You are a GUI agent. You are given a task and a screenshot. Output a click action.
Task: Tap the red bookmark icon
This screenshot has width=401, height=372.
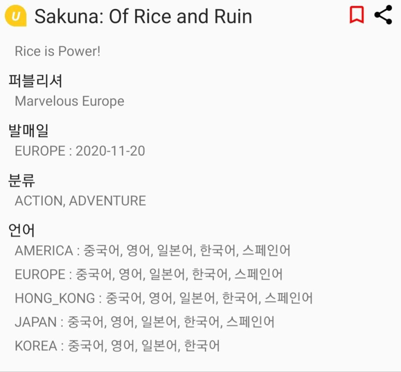click(x=357, y=15)
